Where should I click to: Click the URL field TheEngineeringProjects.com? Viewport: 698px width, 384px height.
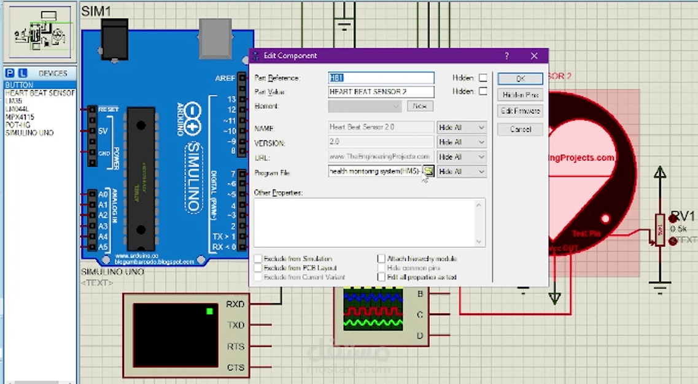381,156
